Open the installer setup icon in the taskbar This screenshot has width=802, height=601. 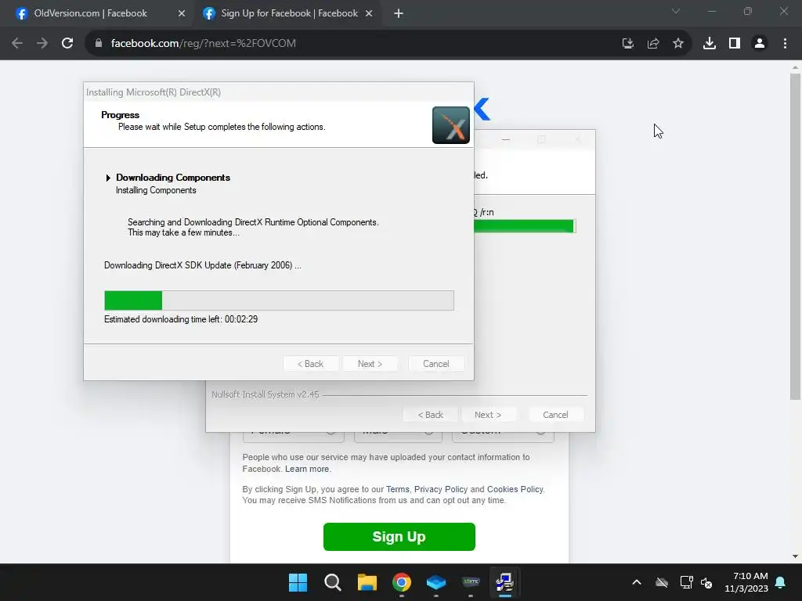coord(505,582)
